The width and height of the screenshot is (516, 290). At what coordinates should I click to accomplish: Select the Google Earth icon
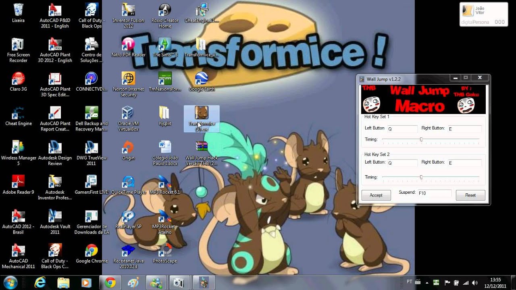202,82
